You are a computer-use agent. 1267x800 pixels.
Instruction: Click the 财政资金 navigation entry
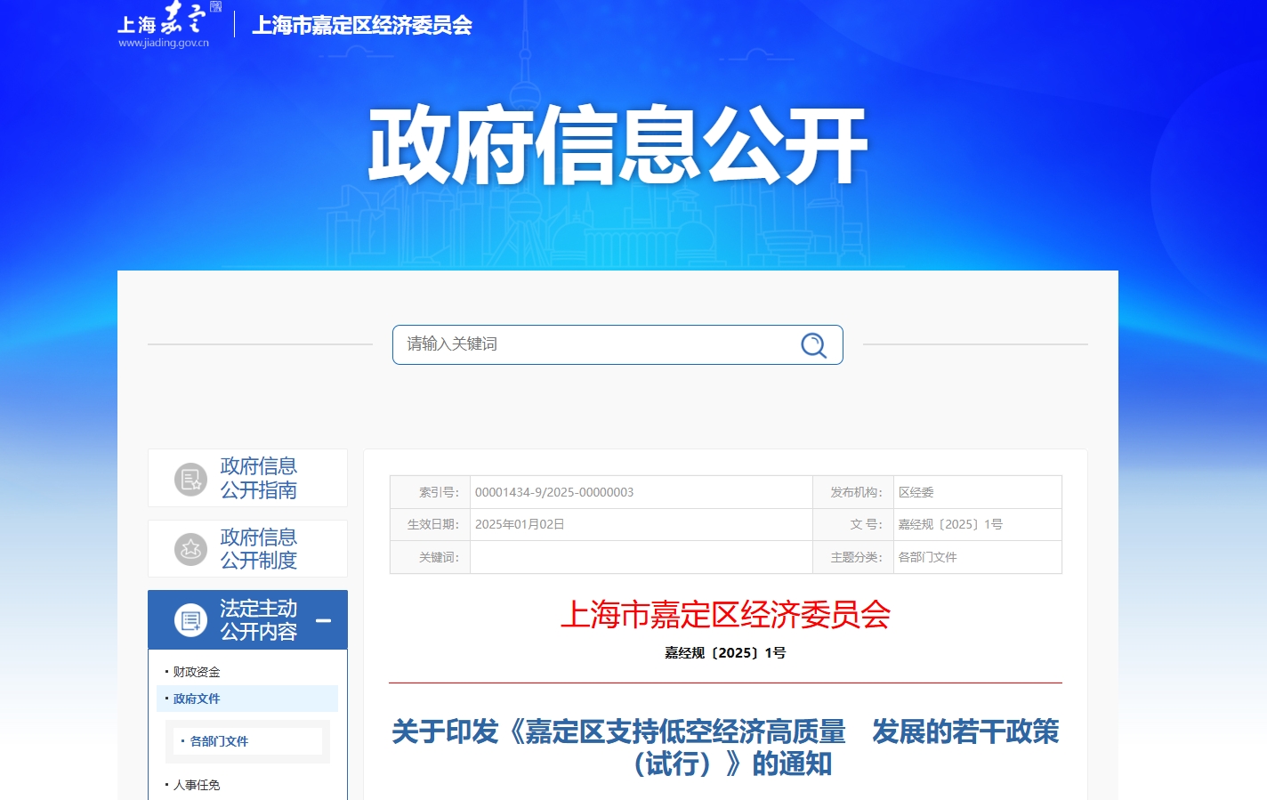point(196,672)
